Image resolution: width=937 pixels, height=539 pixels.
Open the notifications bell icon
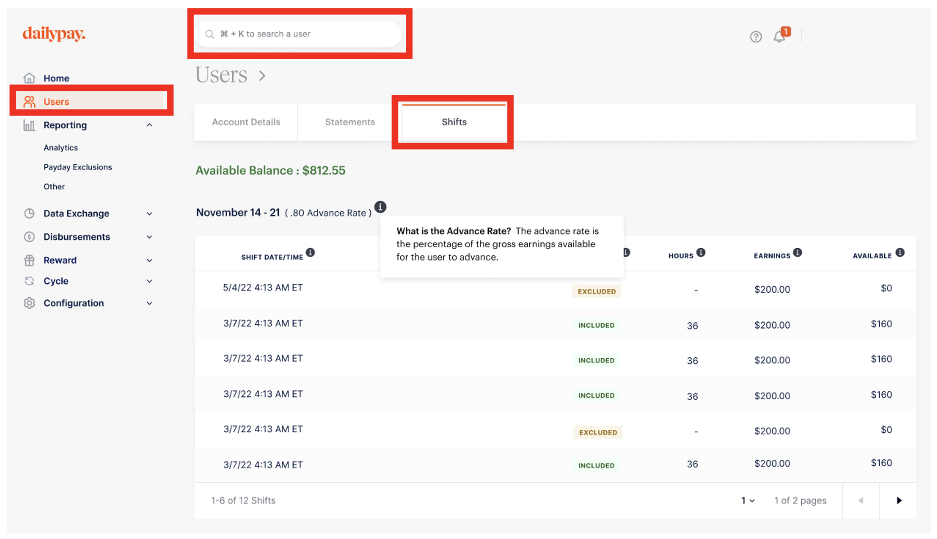(x=780, y=37)
